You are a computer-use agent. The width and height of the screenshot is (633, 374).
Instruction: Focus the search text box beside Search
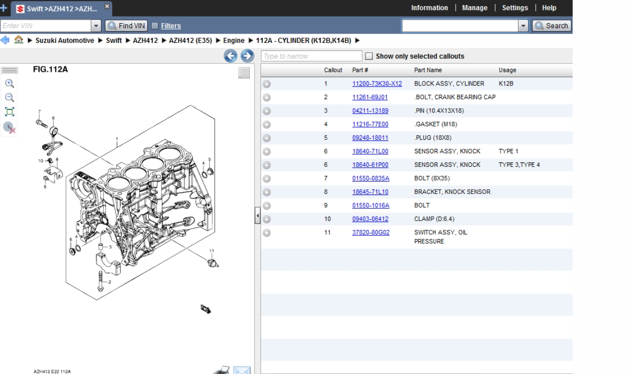[460, 26]
